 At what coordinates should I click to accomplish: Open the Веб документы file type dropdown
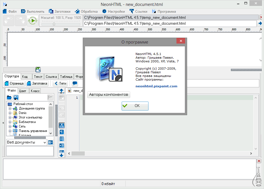point(45,142)
